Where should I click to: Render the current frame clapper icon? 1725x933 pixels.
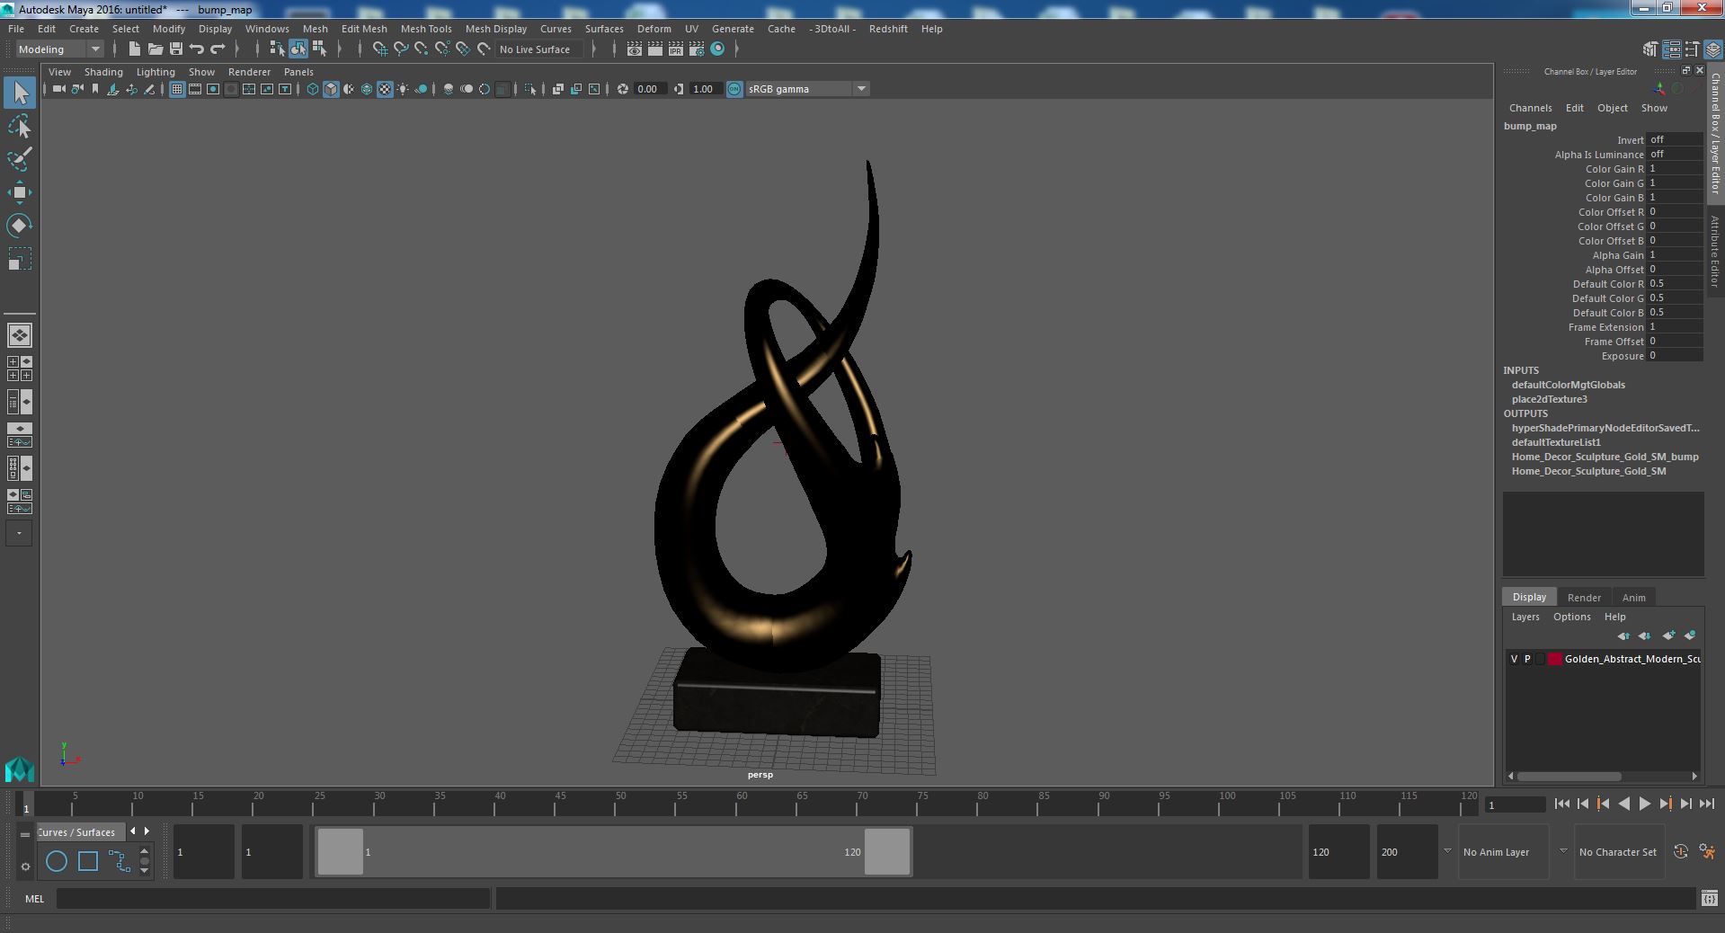click(x=655, y=49)
